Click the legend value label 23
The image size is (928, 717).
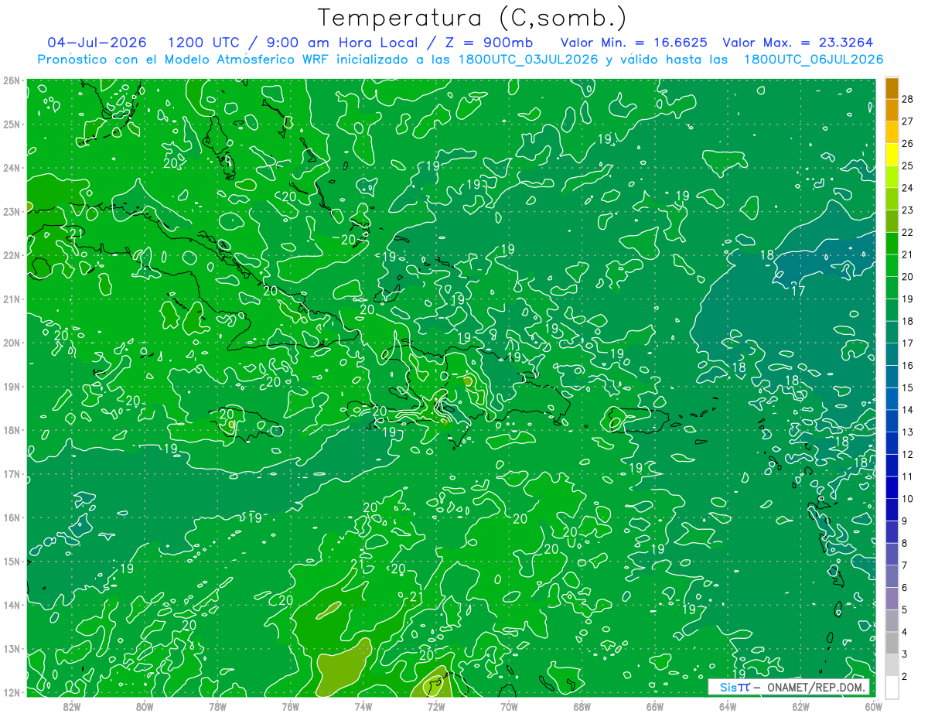pyautogui.click(x=906, y=210)
